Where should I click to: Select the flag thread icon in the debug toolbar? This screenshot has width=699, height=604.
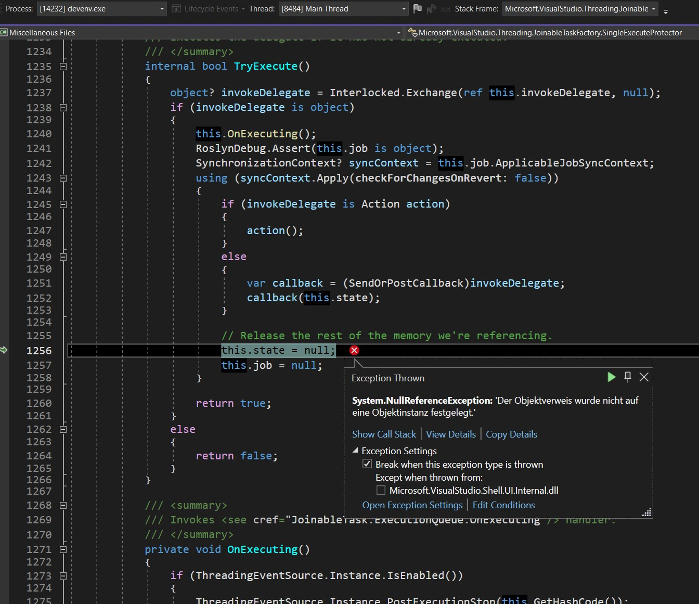(416, 8)
